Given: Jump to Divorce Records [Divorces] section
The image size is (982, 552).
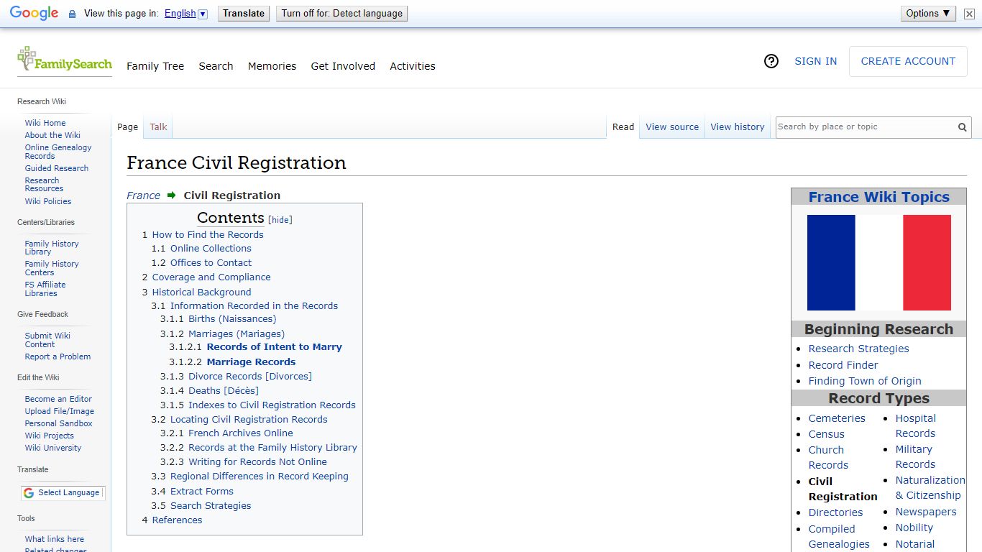Looking at the screenshot, I should click(x=250, y=376).
